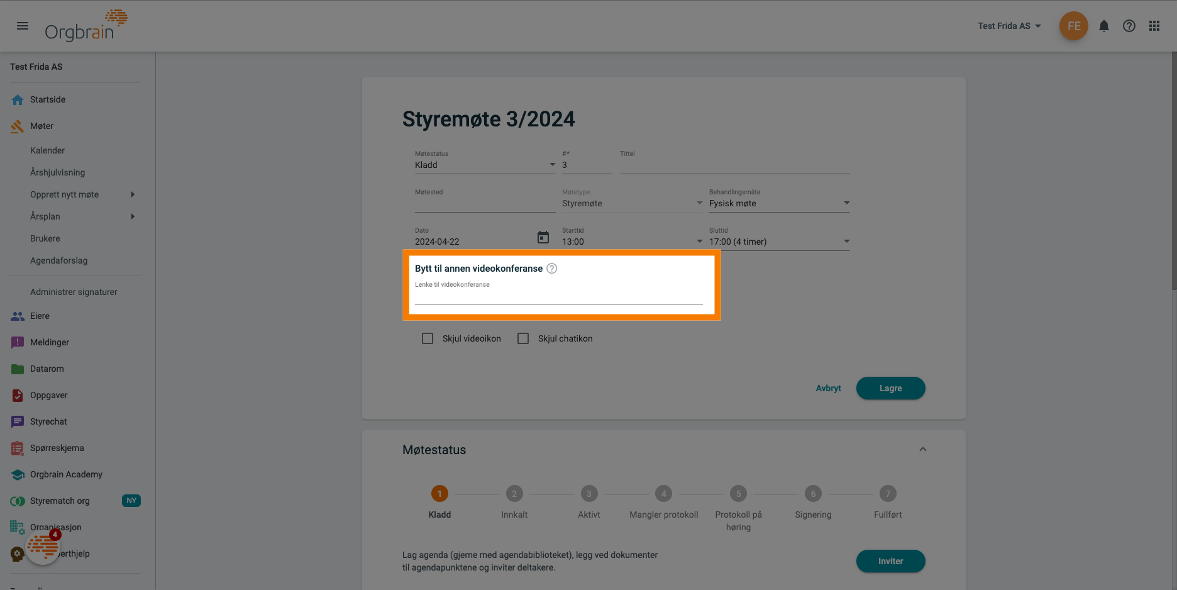Go to Kalender in sidebar

(47, 150)
